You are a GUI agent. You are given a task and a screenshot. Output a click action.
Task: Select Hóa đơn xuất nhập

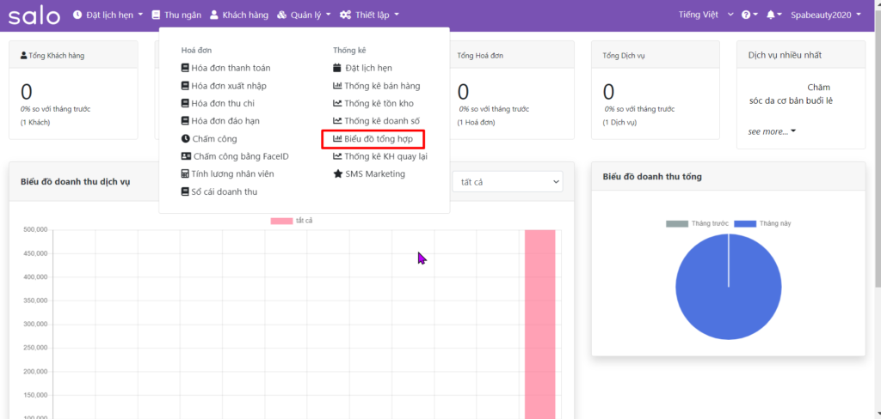pos(224,86)
